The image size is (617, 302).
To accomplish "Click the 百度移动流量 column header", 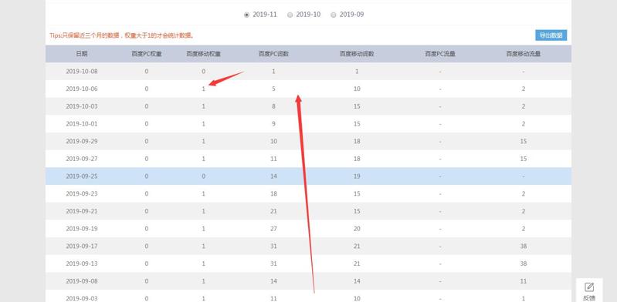I will (x=524, y=54).
